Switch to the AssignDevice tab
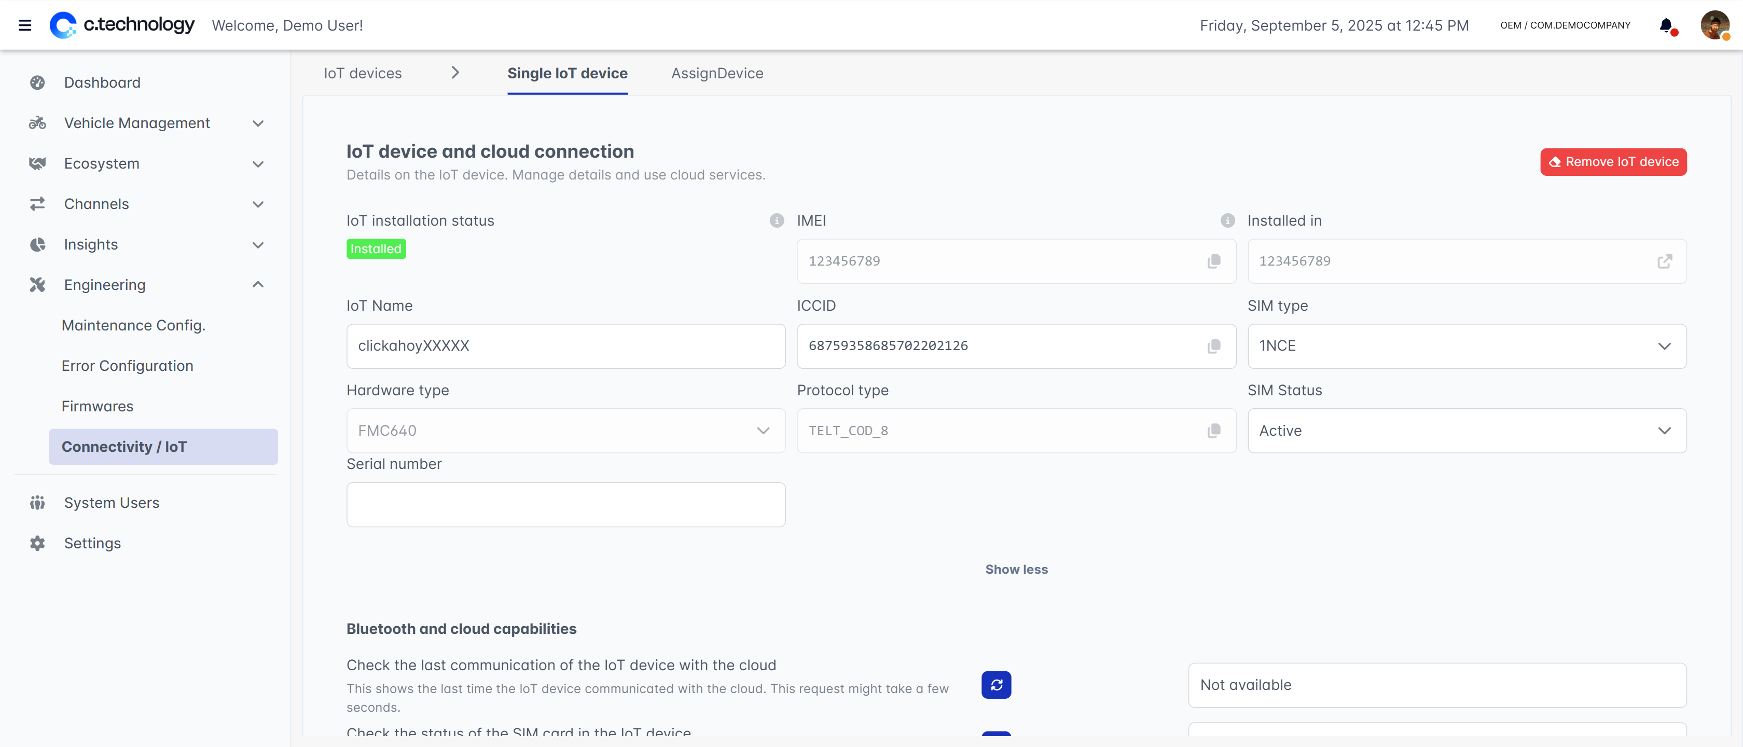1743x747 pixels. point(716,73)
